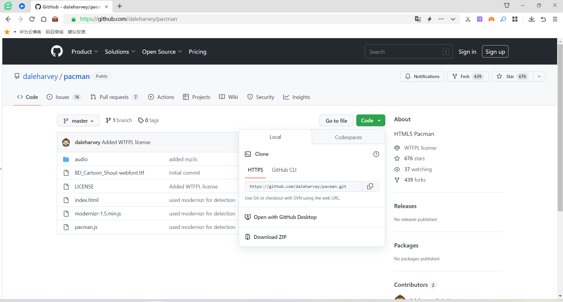This screenshot has width=563, height=302.
Task: Open the daleharvey owner profile link
Action: tap(40, 77)
